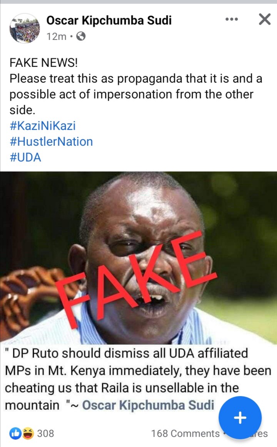
Task: Tap the globe public-audience icon
Action: click(81, 36)
